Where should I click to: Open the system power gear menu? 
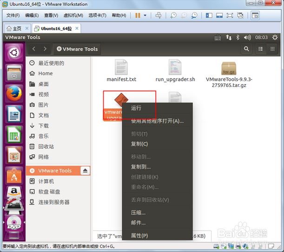pyautogui.click(x=275, y=38)
